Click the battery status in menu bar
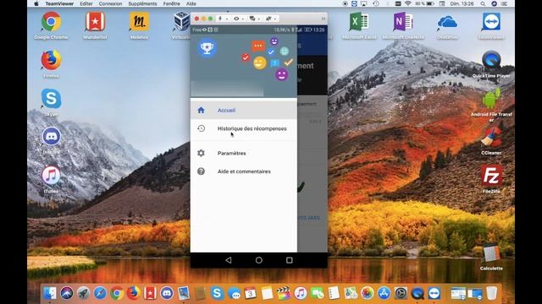Screen dimensions: 542x304 pyautogui.click(x=424, y=3)
